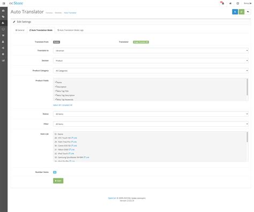Click the Unselect All link
The width and height of the screenshot is (254, 212).
coord(68,105)
